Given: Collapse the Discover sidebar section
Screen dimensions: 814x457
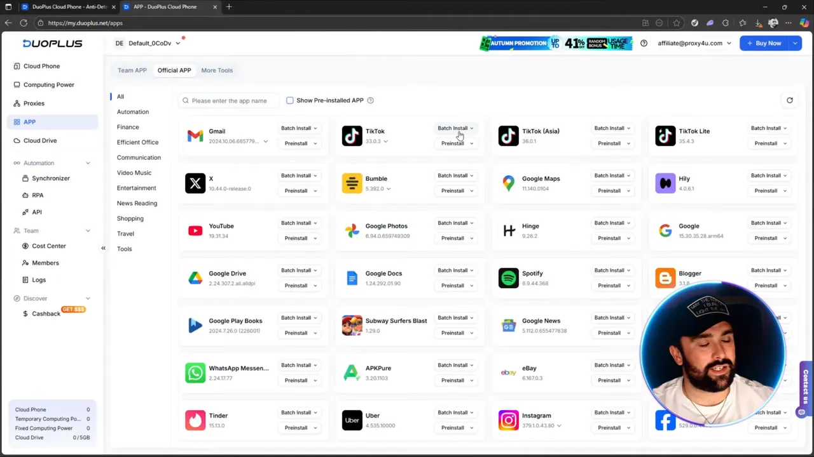Looking at the screenshot, I should tap(88, 298).
